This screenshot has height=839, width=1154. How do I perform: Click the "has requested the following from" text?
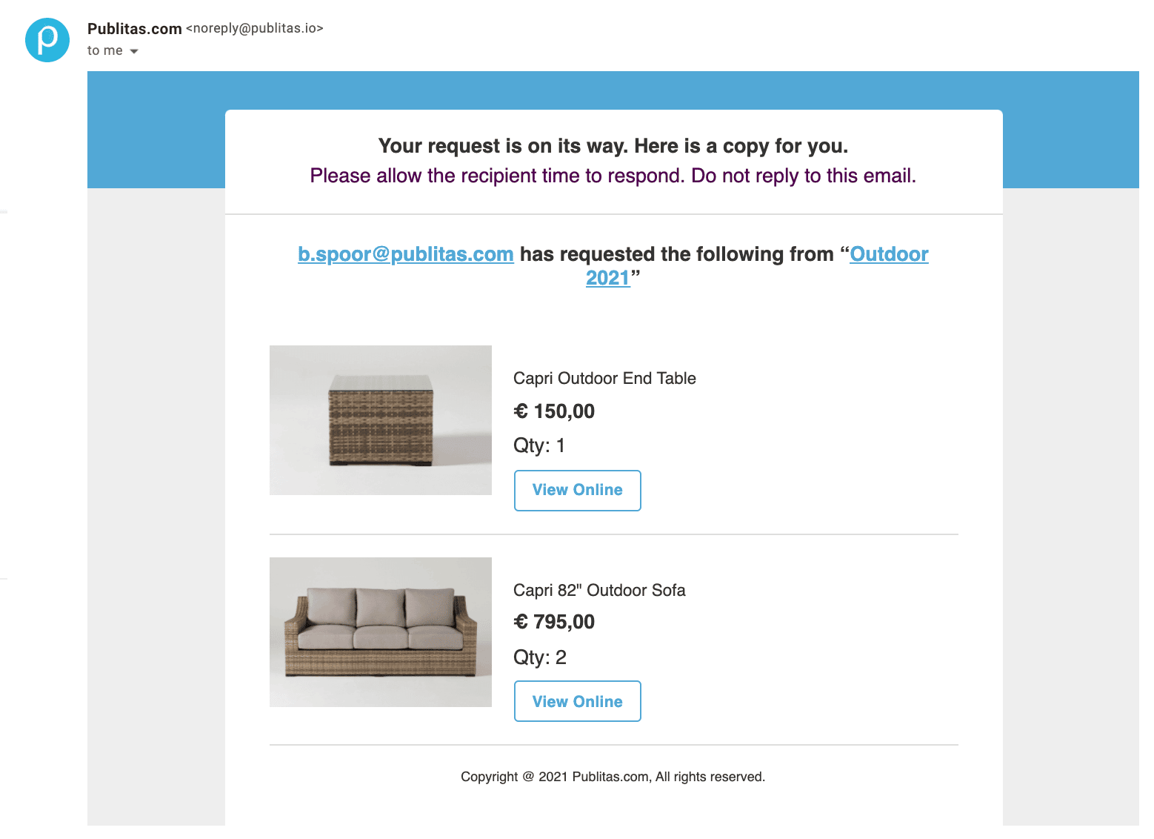click(676, 254)
